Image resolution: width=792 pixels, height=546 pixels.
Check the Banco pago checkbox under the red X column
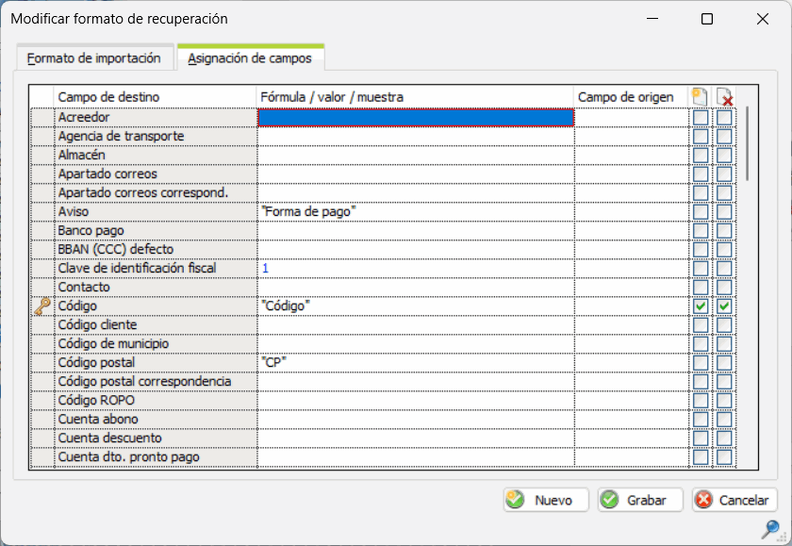click(x=724, y=231)
